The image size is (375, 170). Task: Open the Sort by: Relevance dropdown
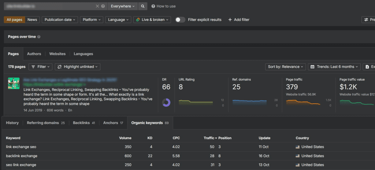286,67
